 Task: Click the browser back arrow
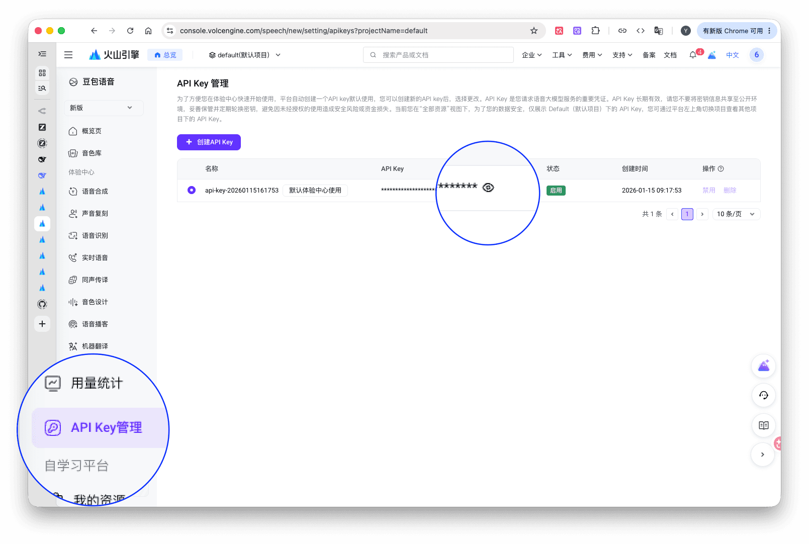point(94,31)
